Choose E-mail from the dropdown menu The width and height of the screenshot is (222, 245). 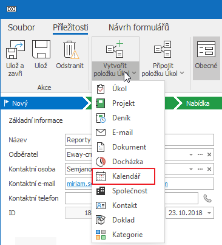[129, 133]
